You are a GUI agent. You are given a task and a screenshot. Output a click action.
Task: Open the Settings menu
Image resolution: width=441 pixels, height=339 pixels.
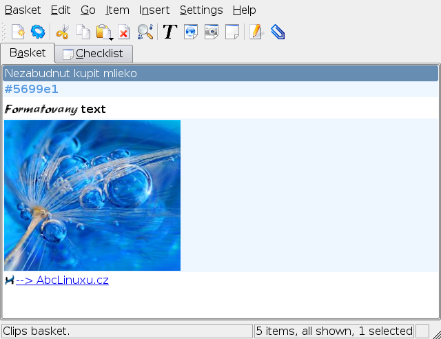[x=201, y=10]
